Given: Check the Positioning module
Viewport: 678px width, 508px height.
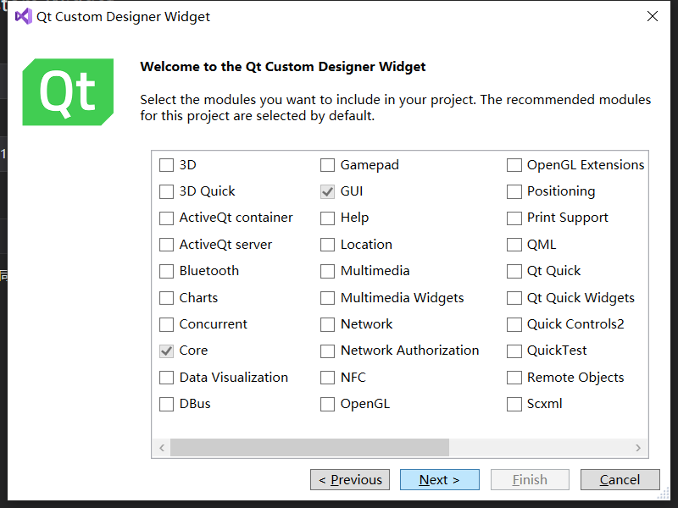Looking at the screenshot, I should click(x=514, y=191).
